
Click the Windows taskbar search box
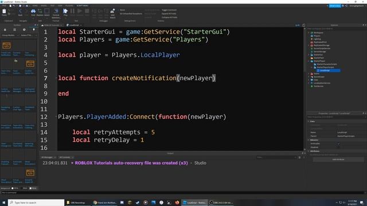tap(36, 203)
